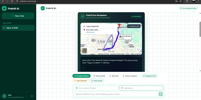Click the browser address bar URL
This screenshot has width=201, height=100.
(28, 1)
